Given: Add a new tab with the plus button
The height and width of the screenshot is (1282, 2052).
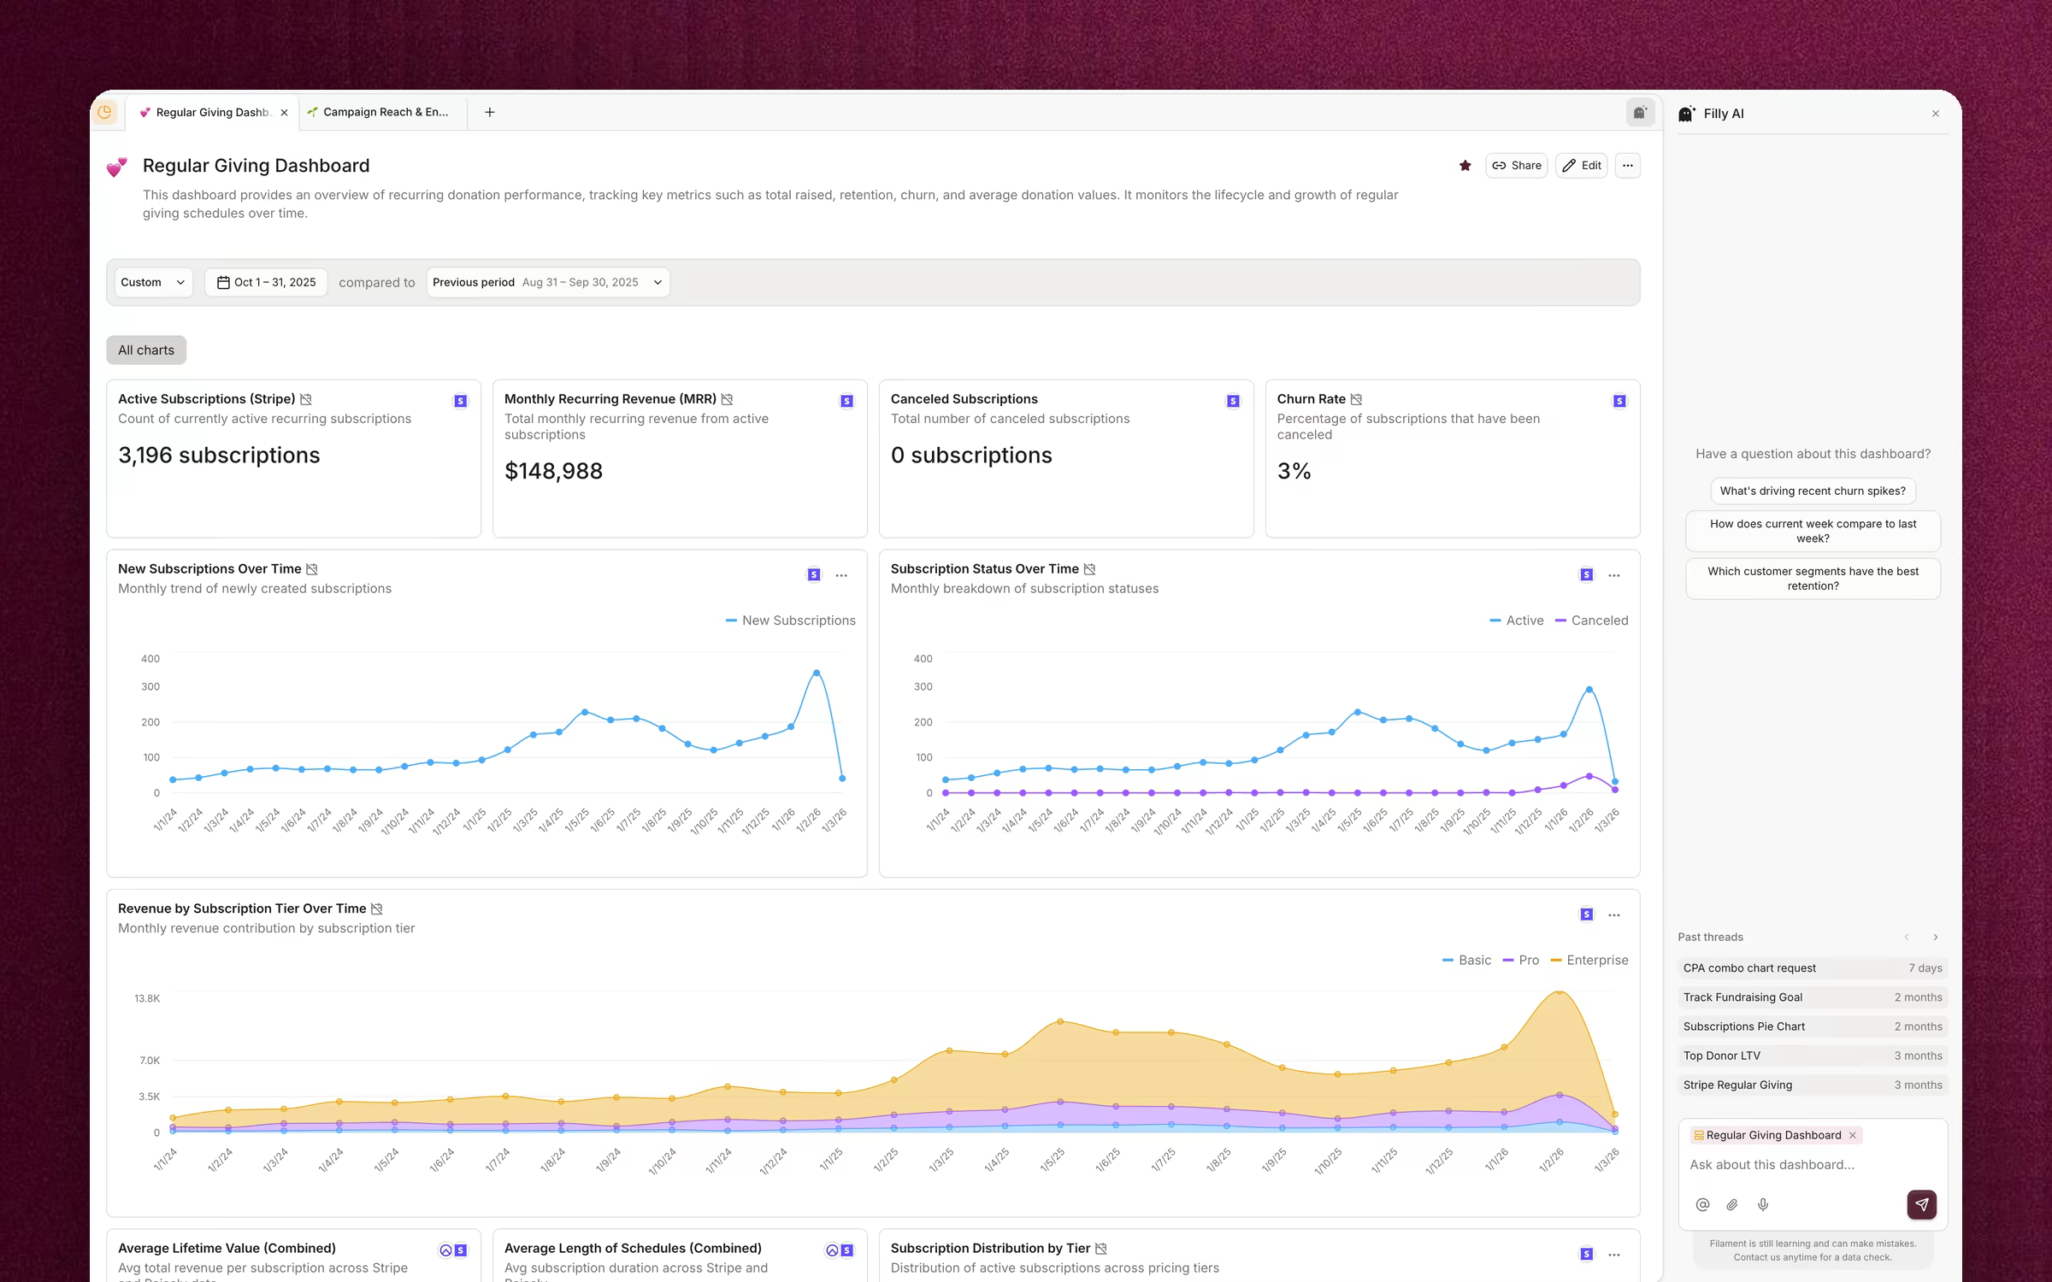Looking at the screenshot, I should point(490,112).
